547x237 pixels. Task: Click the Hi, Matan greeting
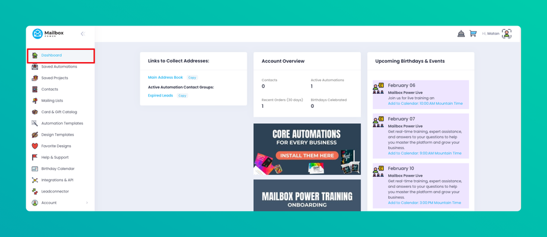[x=491, y=34]
